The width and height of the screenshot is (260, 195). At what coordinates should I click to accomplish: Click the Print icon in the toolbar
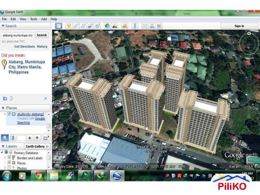click(152, 26)
